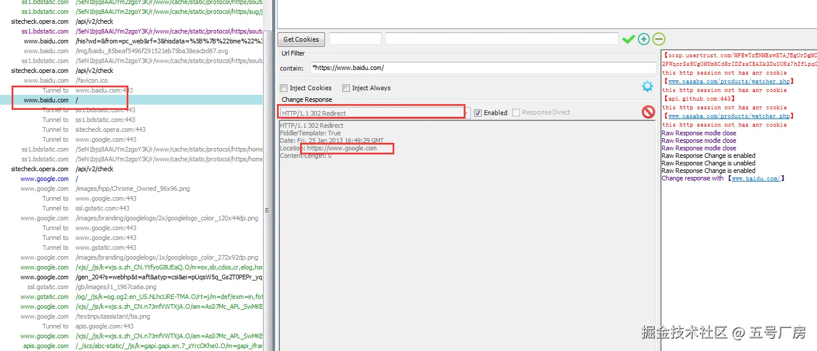This screenshot has width=817, height=351.
Task: Click the Get Cookies button
Action: click(x=301, y=39)
